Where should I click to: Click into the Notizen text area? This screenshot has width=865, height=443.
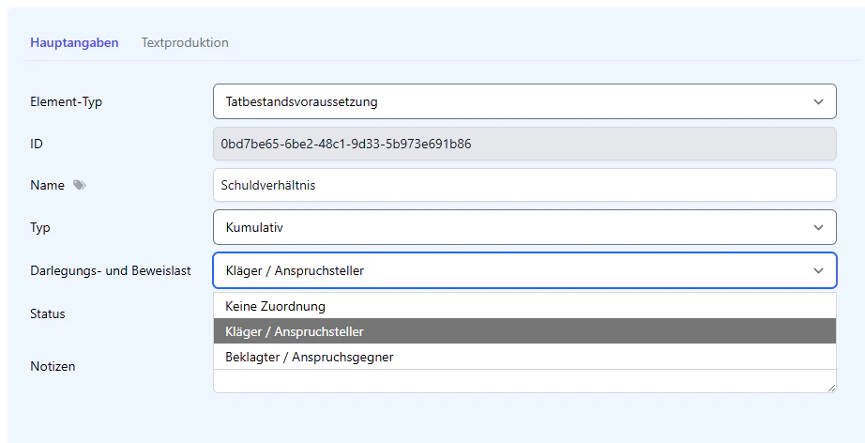[524, 381]
